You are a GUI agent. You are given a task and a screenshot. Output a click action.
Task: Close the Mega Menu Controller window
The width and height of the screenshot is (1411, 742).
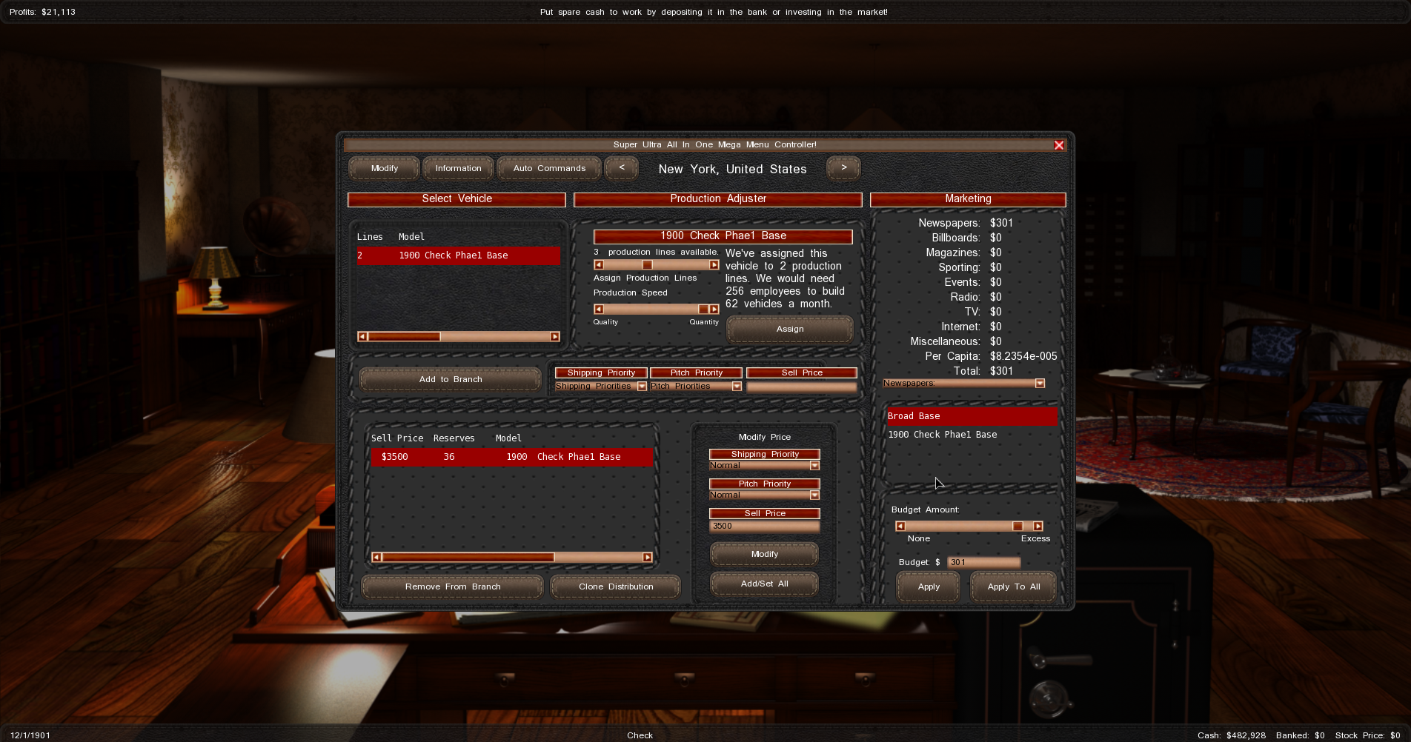tap(1059, 145)
